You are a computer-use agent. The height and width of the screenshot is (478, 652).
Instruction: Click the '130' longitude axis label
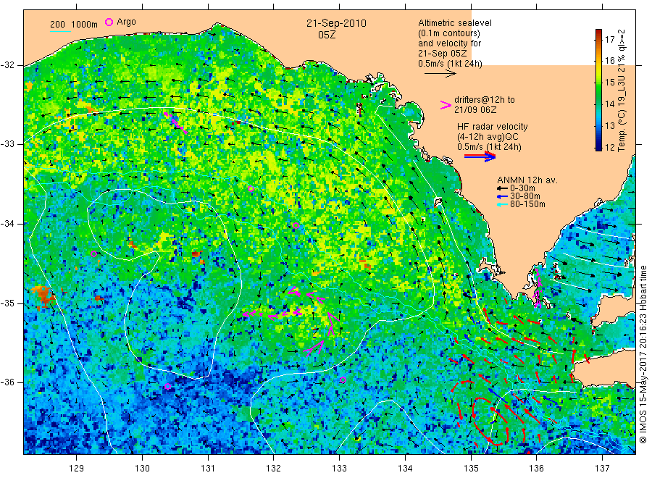[x=142, y=469]
